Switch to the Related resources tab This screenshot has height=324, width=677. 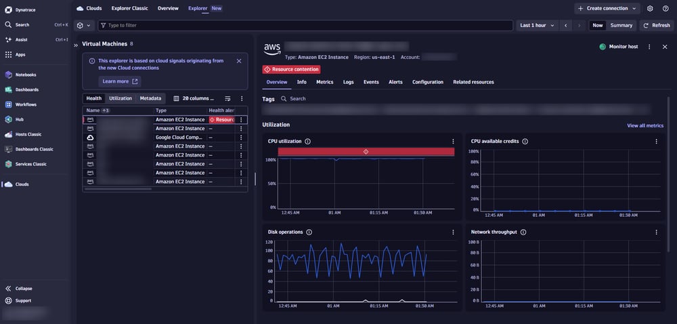[473, 82]
